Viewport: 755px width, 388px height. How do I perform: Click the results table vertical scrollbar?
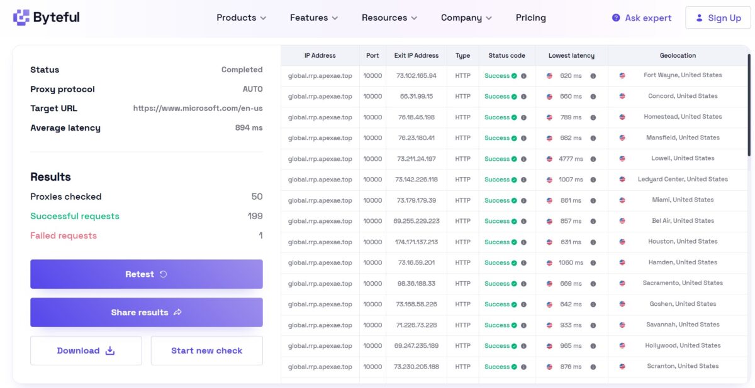click(x=749, y=105)
